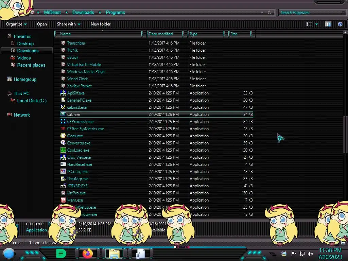Click the CEProcessV.exe file icon
348x261 pixels.
(x=63, y=121)
